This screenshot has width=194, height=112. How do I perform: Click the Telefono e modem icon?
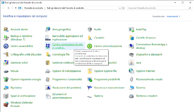pos(131,96)
